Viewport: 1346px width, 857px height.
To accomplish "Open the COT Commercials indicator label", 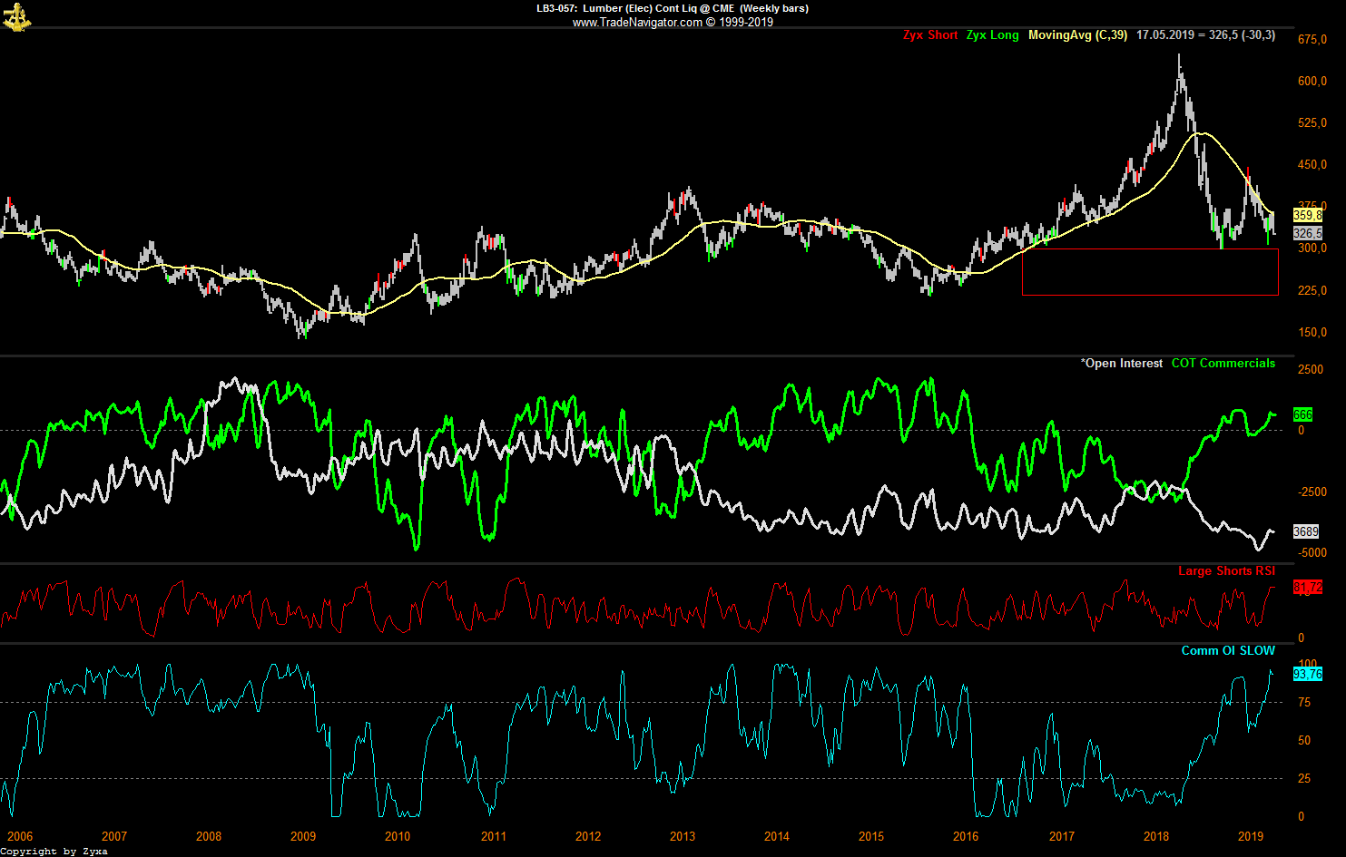I will pos(1223,364).
